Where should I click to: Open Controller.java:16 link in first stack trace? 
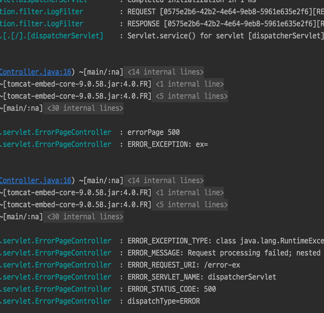pyautogui.click(x=35, y=72)
